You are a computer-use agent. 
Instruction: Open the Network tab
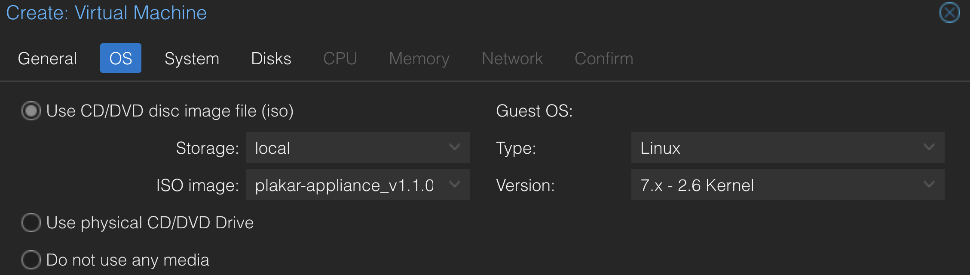(x=512, y=58)
